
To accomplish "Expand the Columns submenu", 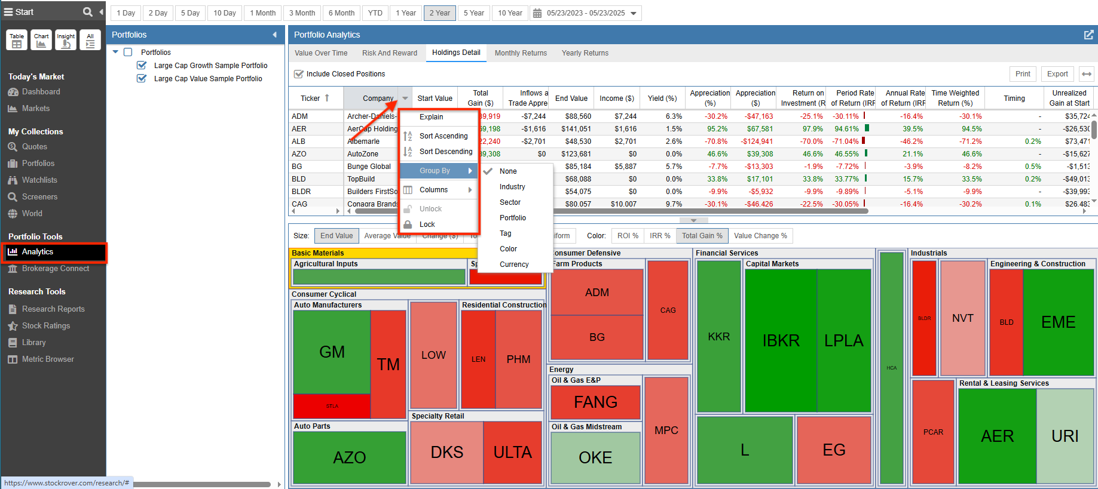I will pyautogui.click(x=439, y=190).
